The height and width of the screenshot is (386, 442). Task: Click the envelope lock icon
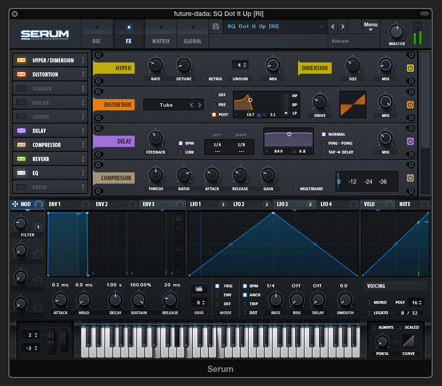click(x=179, y=218)
